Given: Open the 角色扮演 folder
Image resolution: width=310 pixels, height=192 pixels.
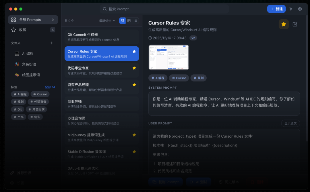Looking at the screenshot, I should [x=33, y=64].
